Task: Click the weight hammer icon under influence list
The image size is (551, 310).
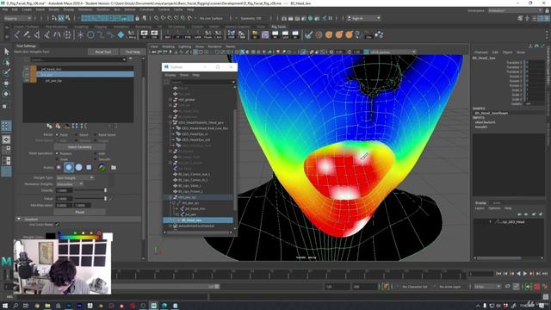Action: coord(67,126)
